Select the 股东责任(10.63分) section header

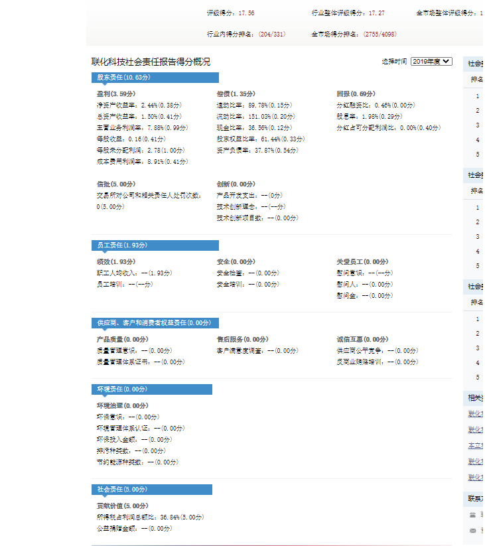pos(155,78)
